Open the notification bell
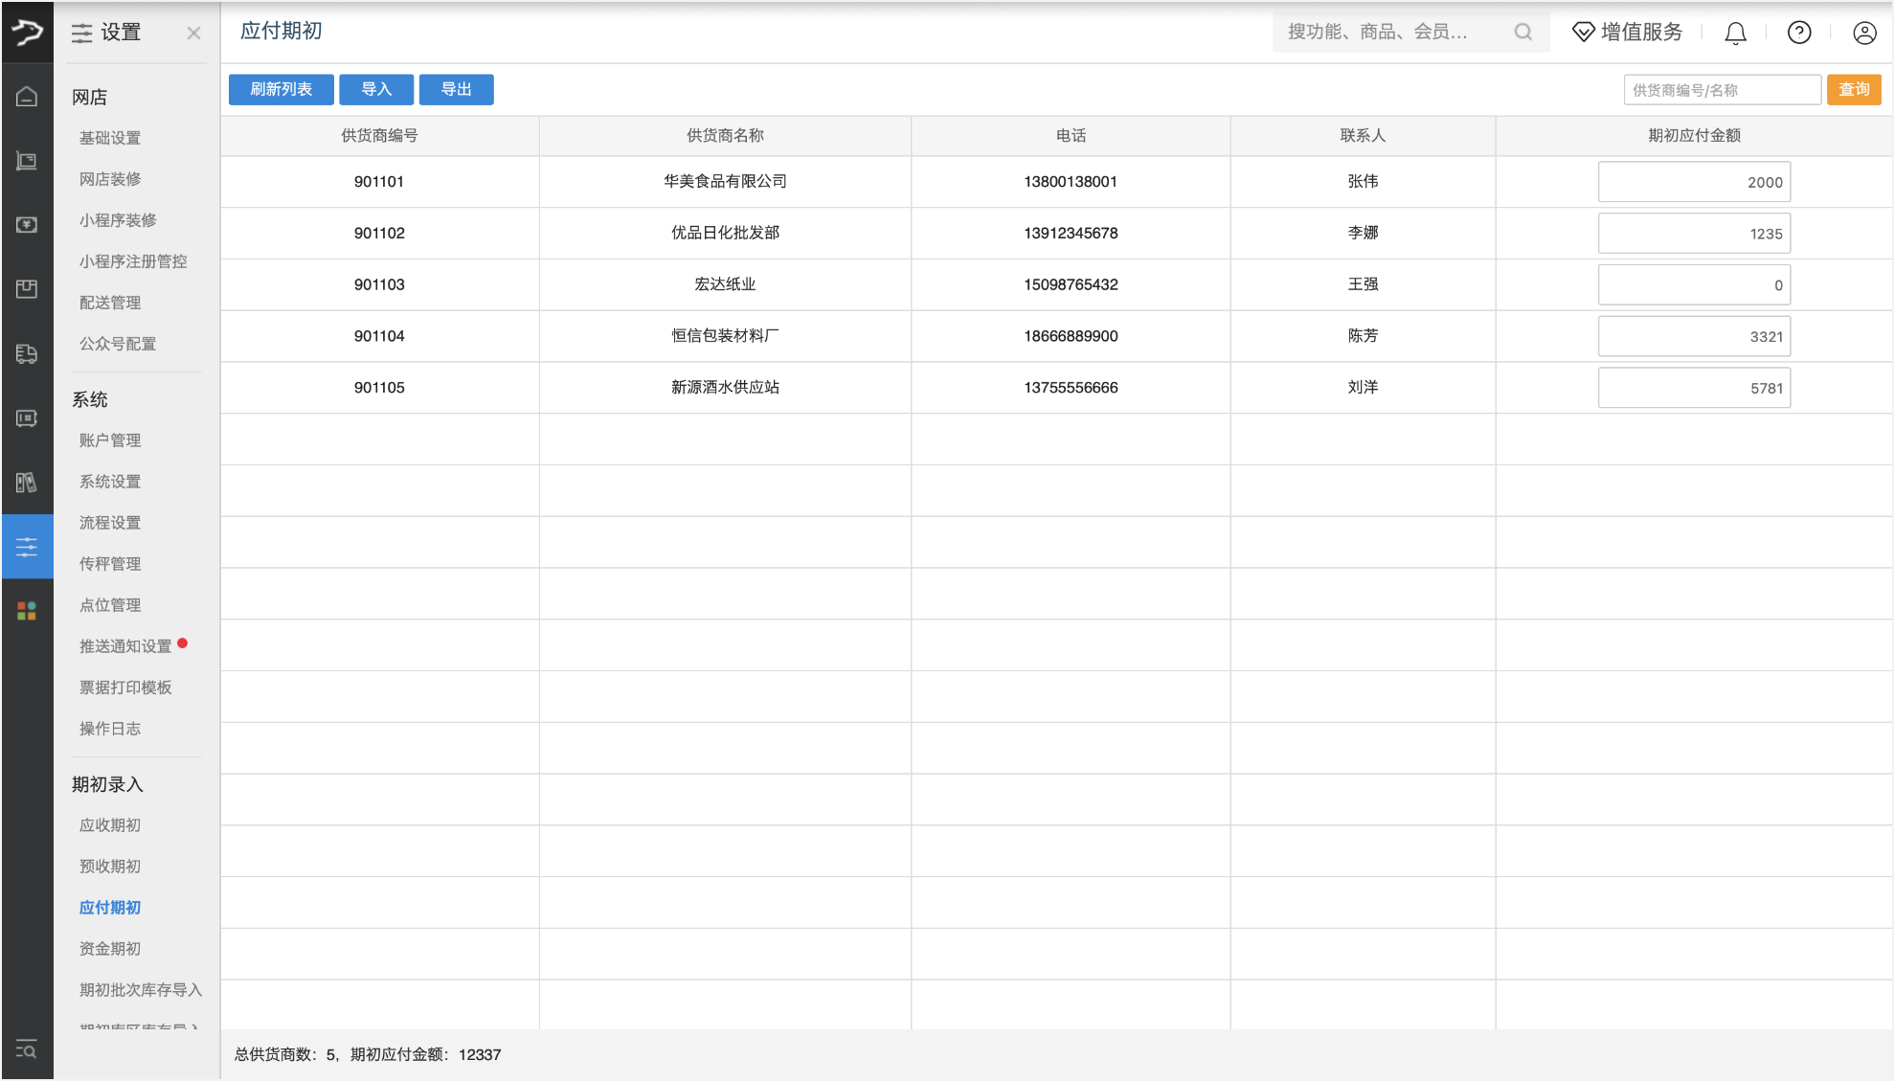Viewport: 1895px width, 1082px height. coord(1735,34)
